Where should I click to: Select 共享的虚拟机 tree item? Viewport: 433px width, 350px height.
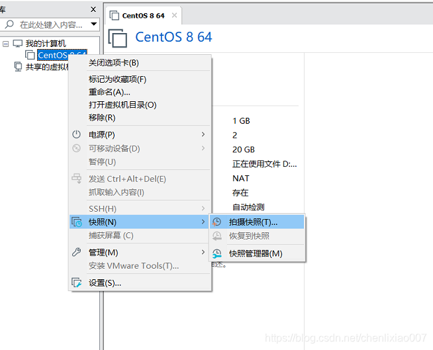(47, 67)
